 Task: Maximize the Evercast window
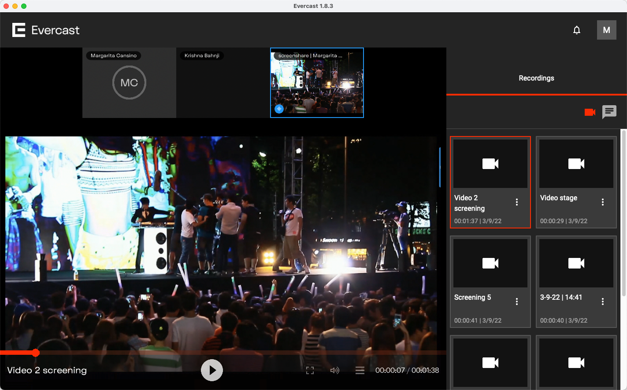click(24, 6)
